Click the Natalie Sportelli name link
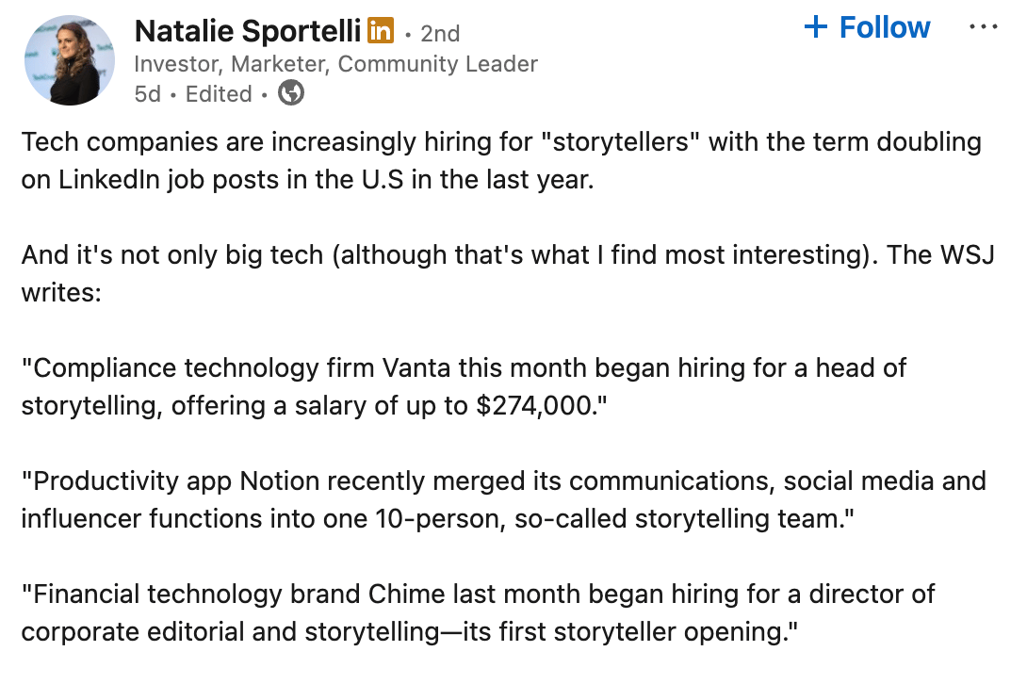This screenshot has width=1027, height=684. coord(248,32)
